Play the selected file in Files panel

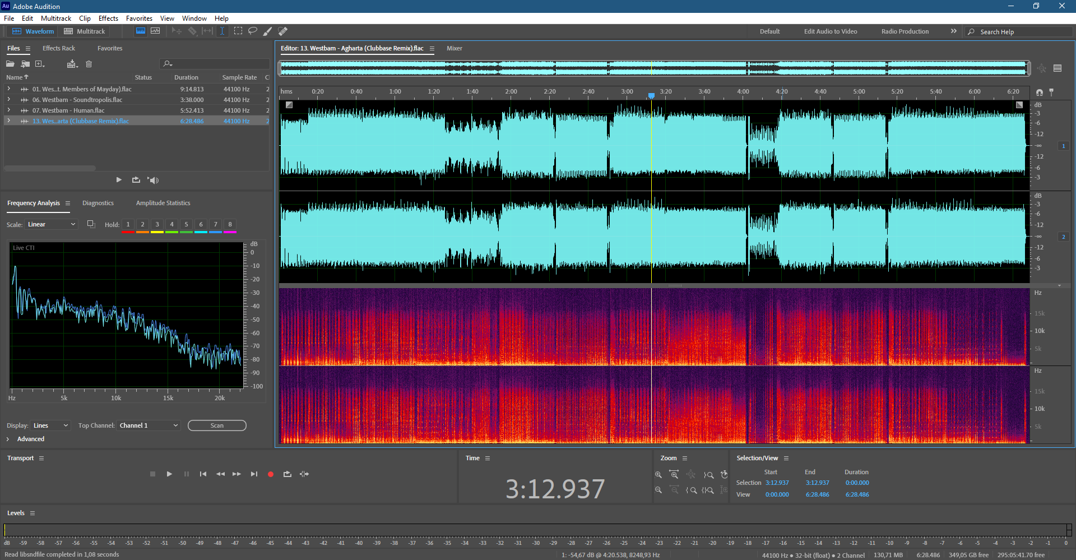pos(119,180)
